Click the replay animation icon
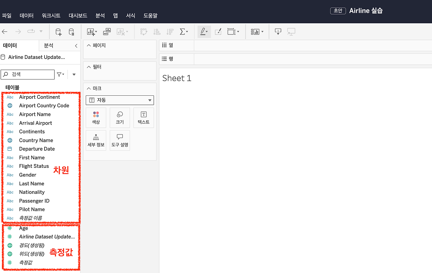 [x=31, y=31]
